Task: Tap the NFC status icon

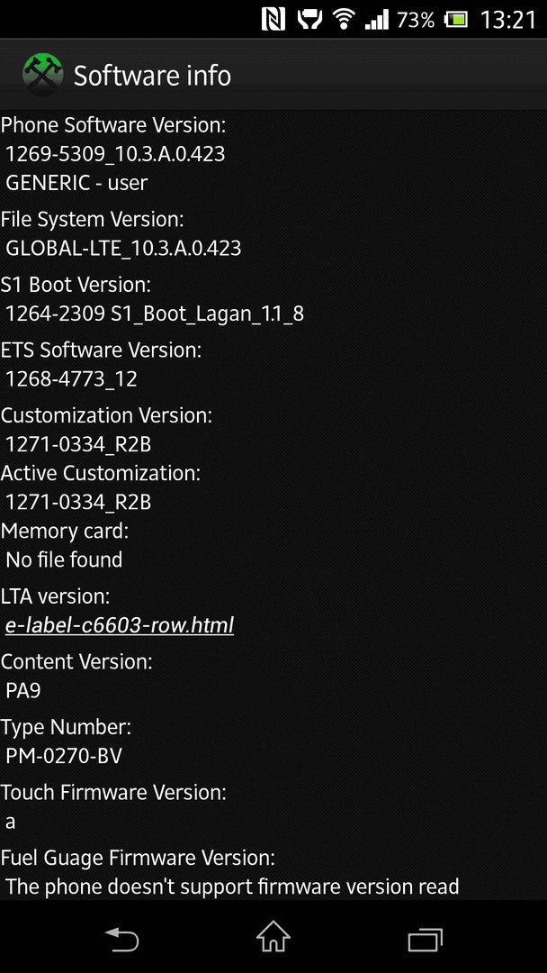Action: [273, 19]
